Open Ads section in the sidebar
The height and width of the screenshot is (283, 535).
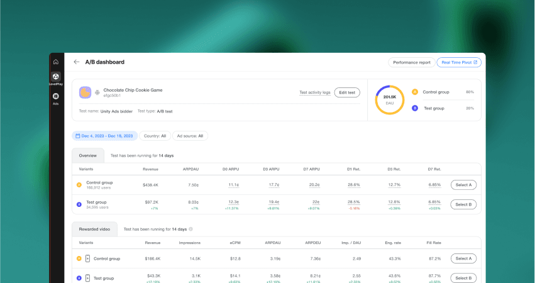(56, 97)
